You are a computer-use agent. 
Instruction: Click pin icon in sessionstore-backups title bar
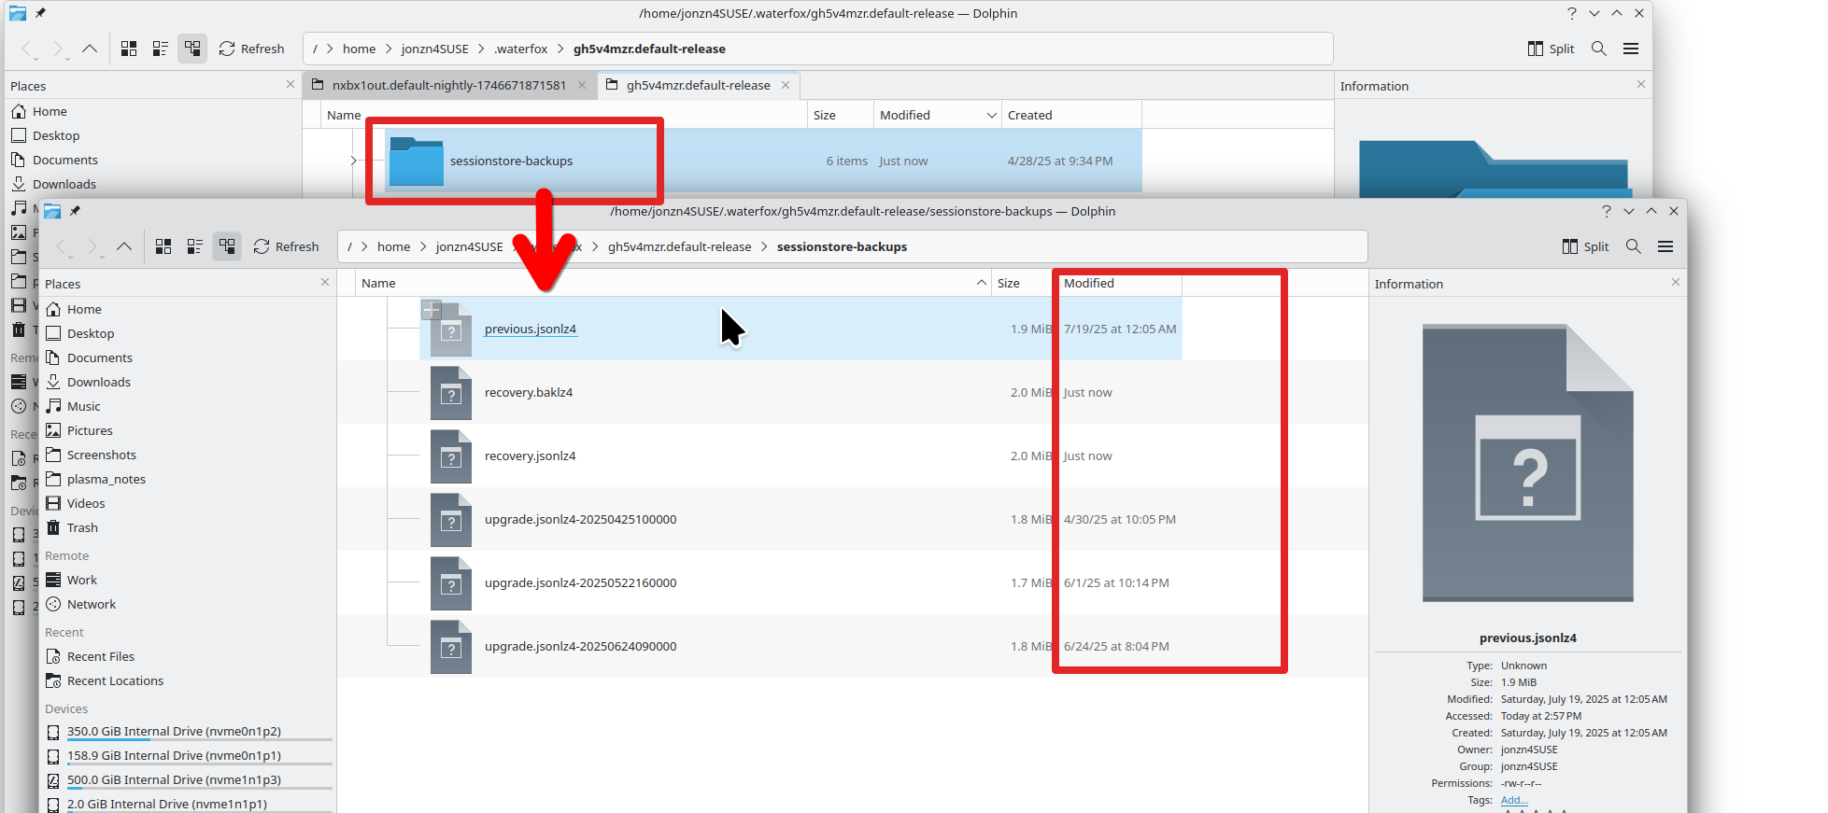pos(75,211)
